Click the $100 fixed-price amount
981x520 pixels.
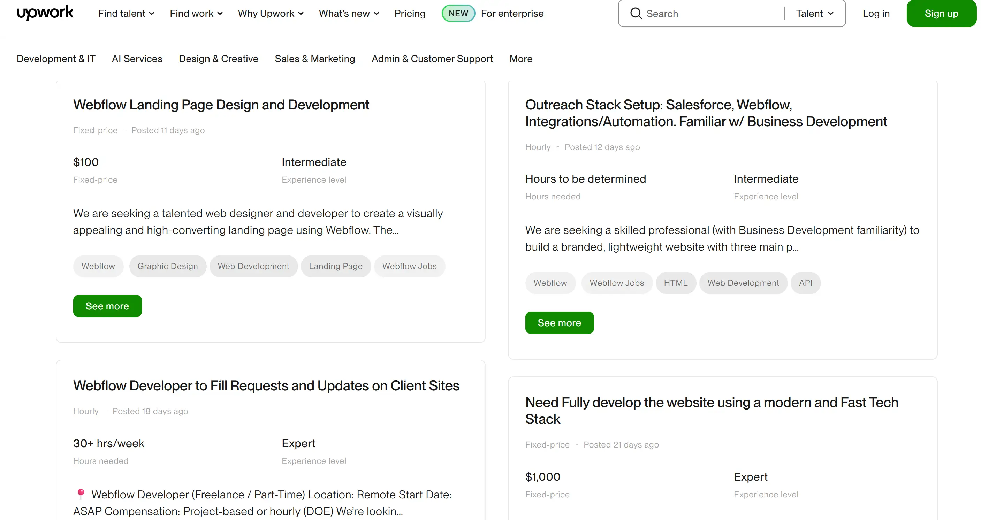(x=86, y=162)
